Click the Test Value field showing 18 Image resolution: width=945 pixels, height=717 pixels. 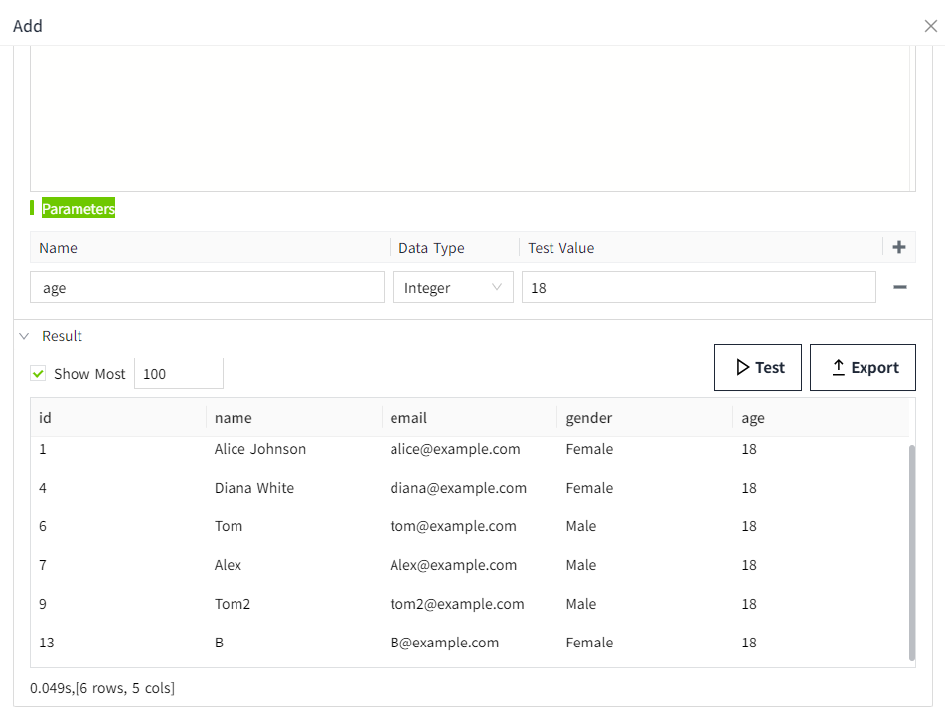click(698, 288)
